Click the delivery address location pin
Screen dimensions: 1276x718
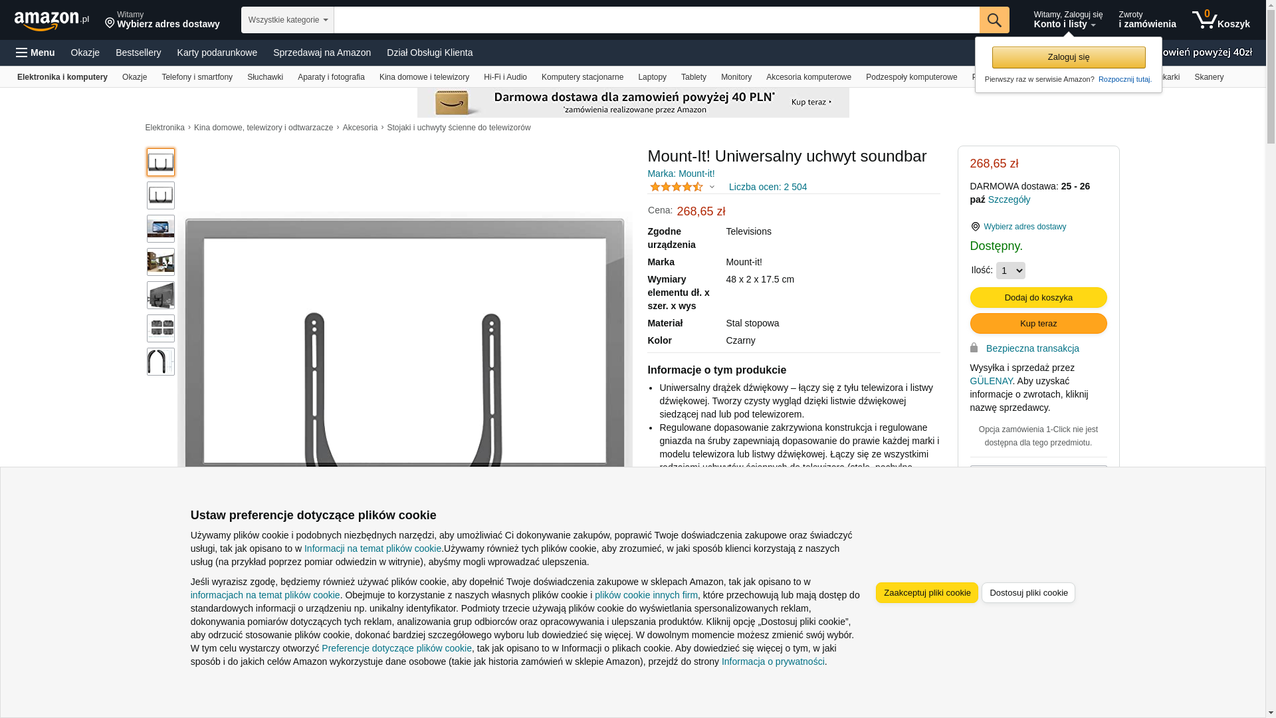point(110,23)
